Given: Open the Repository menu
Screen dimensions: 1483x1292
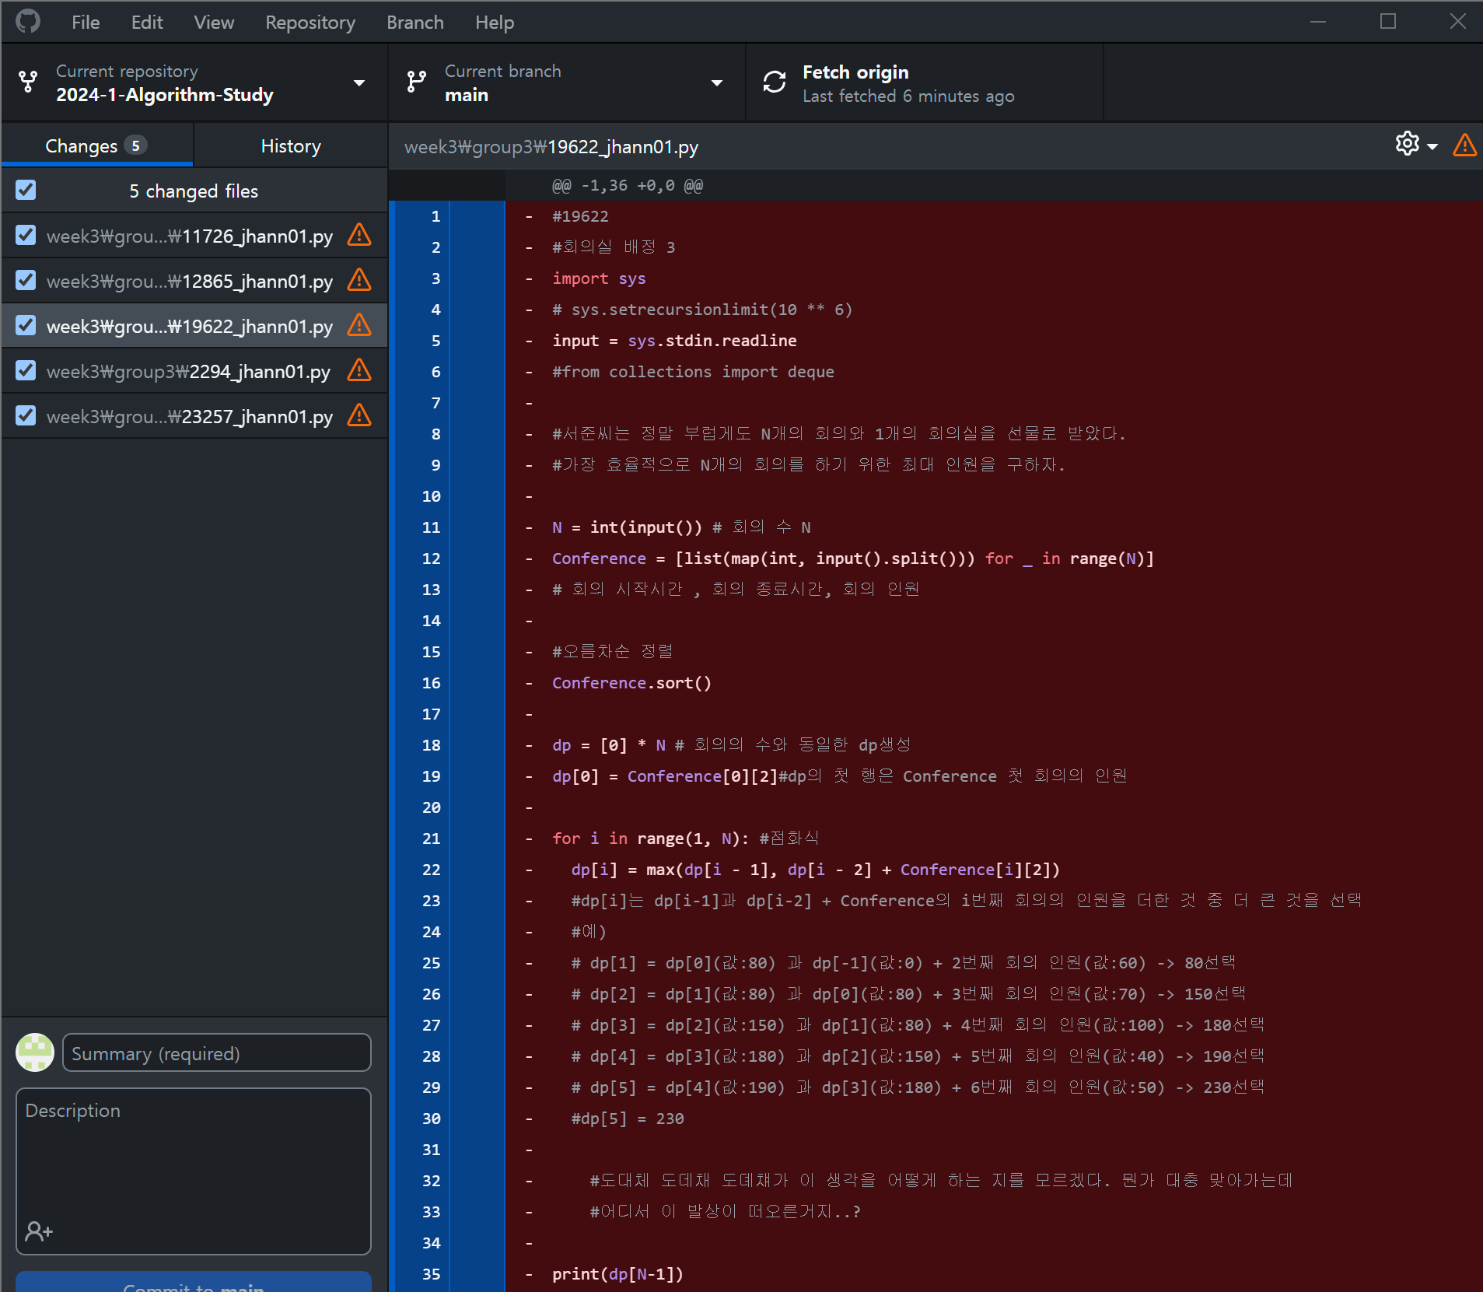Looking at the screenshot, I should point(310,23).
